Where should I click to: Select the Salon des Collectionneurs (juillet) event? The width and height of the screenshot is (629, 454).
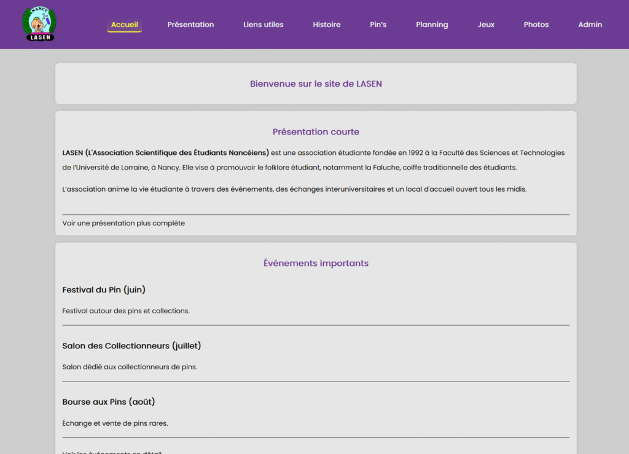[131, 346]
